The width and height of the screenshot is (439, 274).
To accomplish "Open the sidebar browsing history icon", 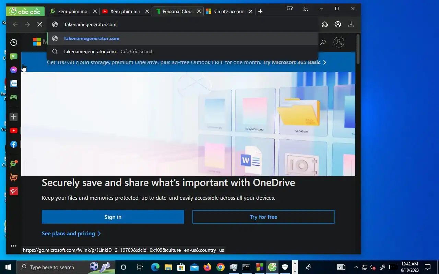I will 14,42.
